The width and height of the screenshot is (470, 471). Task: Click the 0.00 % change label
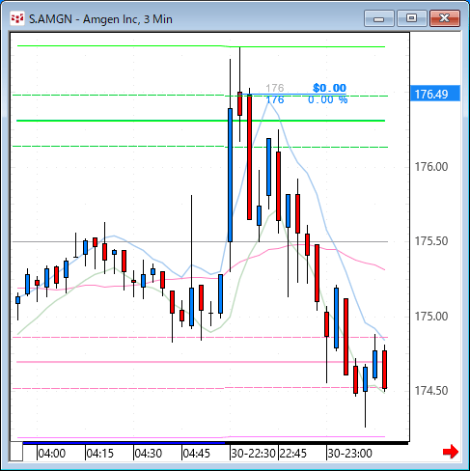tap(327, 99)
